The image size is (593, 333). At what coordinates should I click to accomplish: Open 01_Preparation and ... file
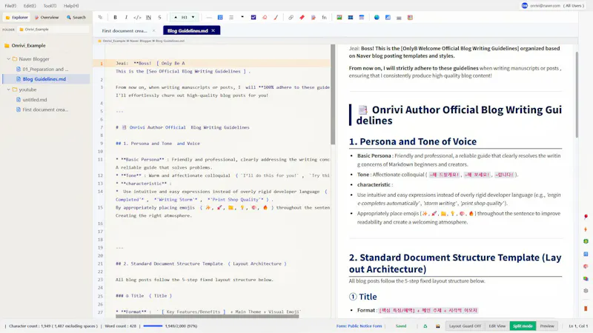45,69
